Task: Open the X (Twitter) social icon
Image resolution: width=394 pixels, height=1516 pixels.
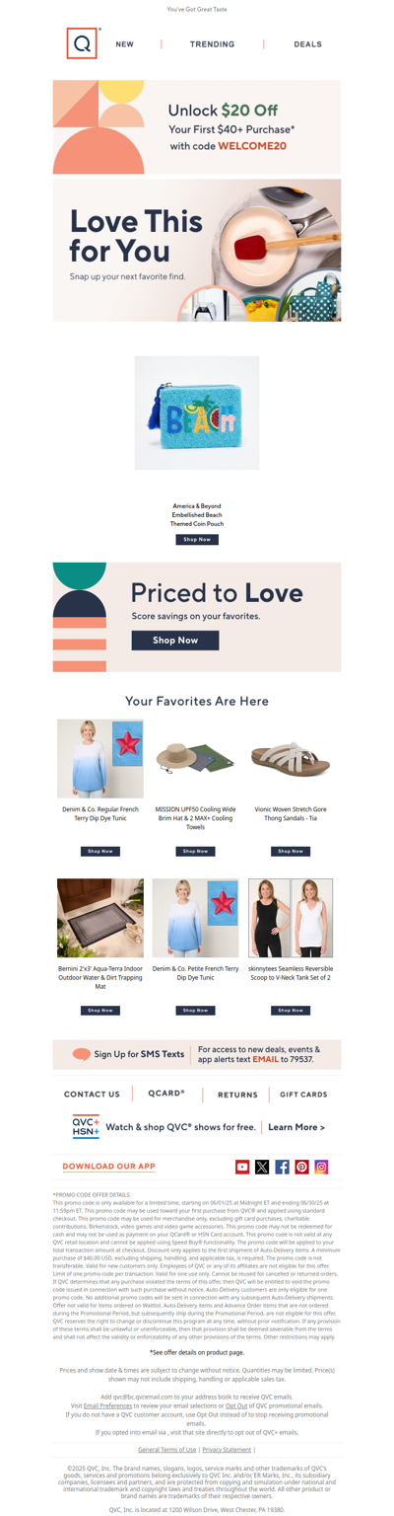Action: (x=262, y=1167)
